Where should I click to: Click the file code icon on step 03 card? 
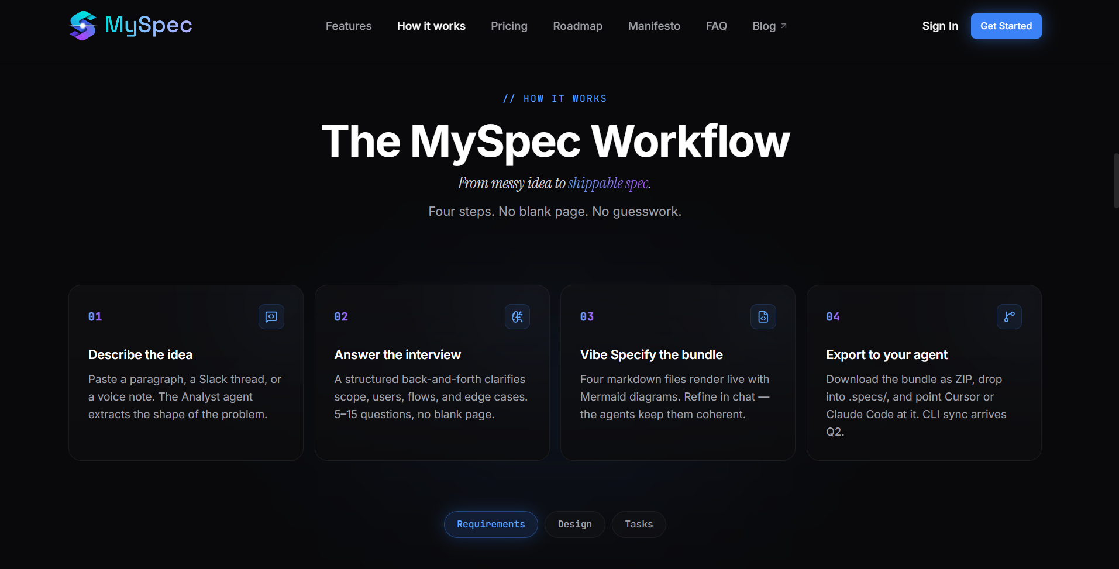pos(763,316)
